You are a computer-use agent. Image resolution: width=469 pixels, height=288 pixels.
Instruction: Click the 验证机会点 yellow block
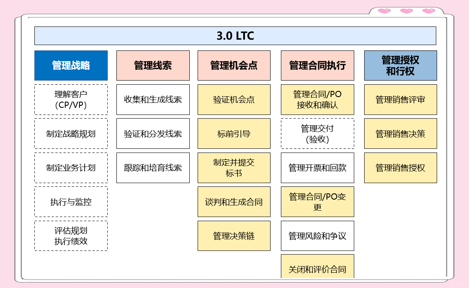(x=234, y=99)
